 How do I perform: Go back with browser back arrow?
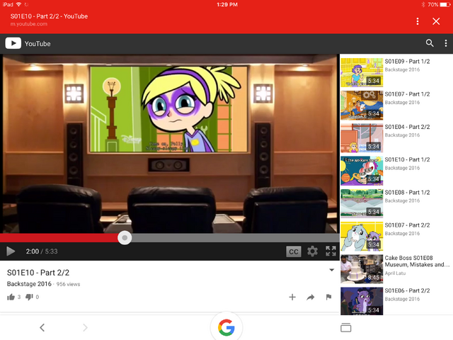(42, 327)
